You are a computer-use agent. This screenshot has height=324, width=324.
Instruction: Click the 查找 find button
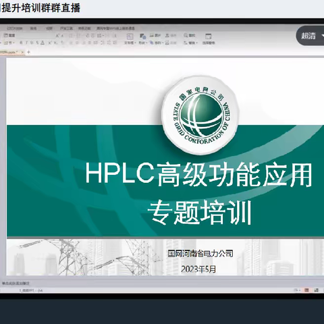190,35
